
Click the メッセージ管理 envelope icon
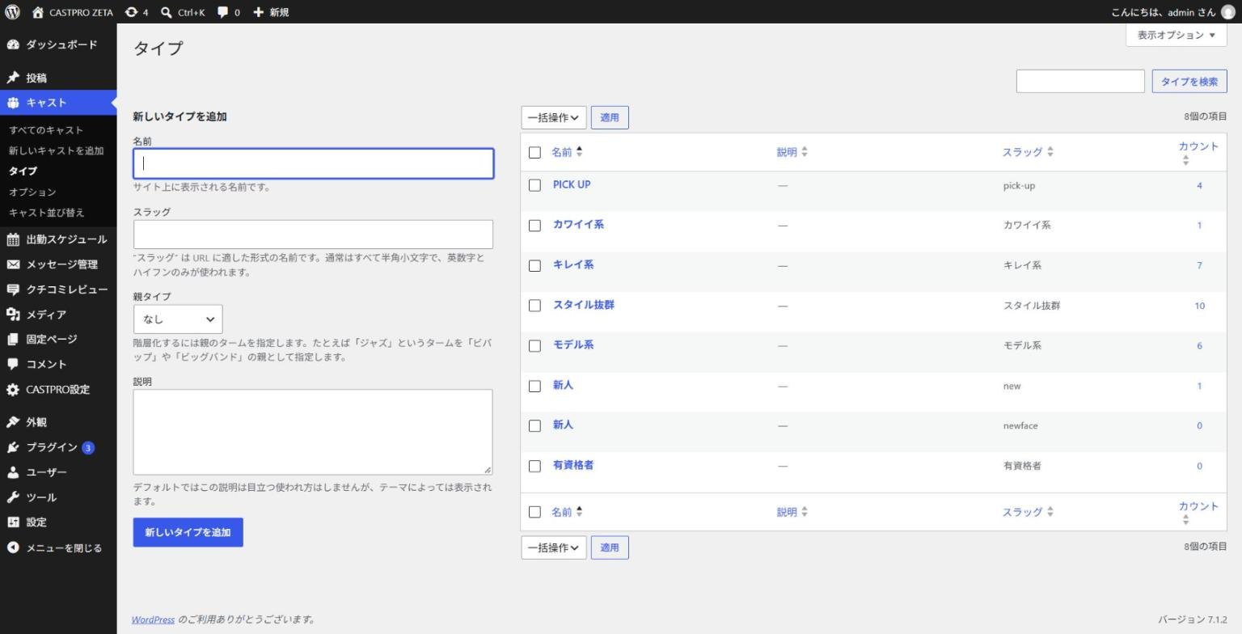pos(13,264)
